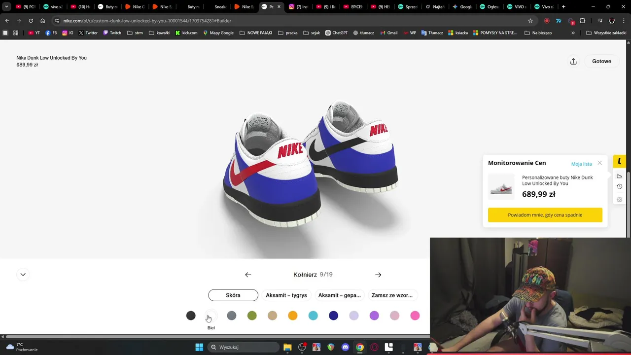This screenshot has width=631, height=355.
Task: Open settings gear in extension sidebar
Action: [619, 200]
